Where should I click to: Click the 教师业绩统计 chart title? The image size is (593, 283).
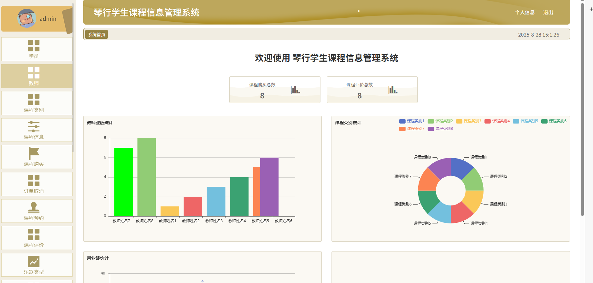coord(100,123)
